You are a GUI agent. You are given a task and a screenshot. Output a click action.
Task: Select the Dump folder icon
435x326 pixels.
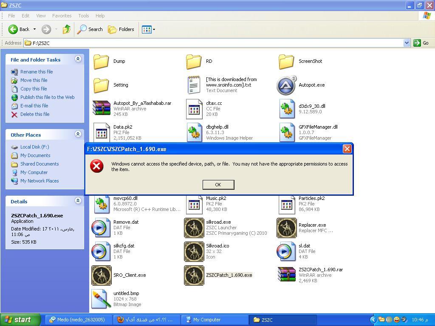pos(101,61)
